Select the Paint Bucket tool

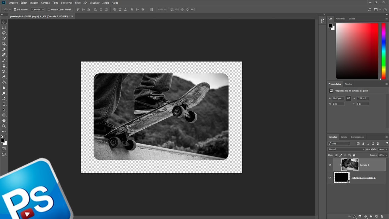point(4,82)
